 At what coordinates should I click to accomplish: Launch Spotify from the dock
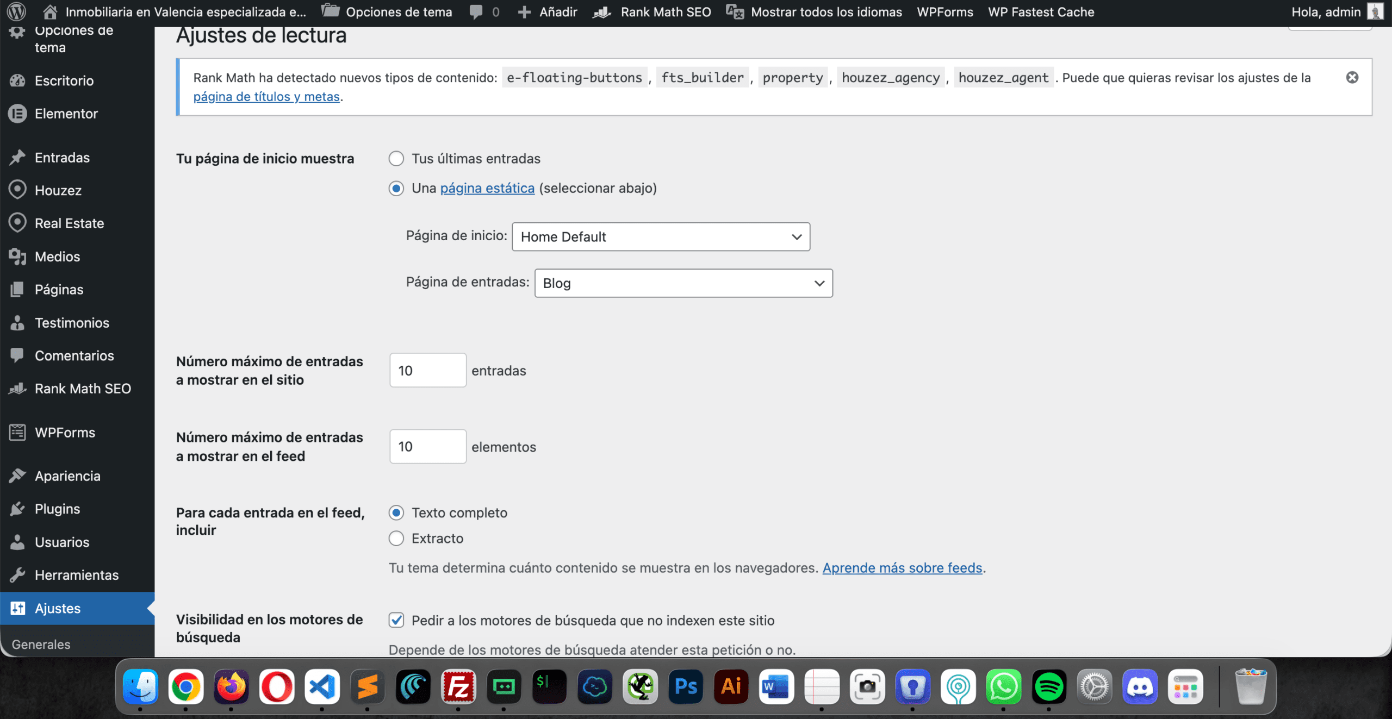(x=1048, y=687)
